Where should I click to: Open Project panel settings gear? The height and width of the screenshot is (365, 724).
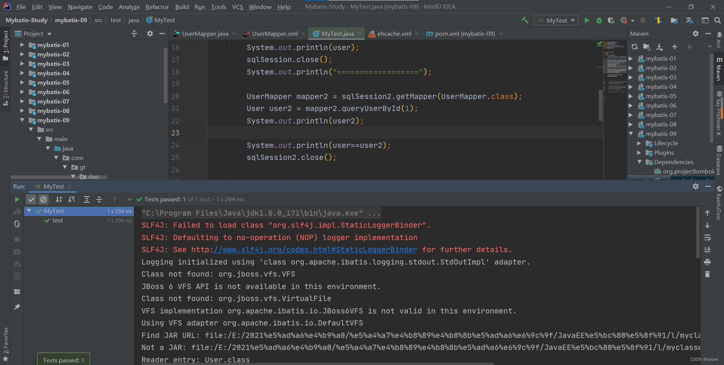tap(150, 33)
